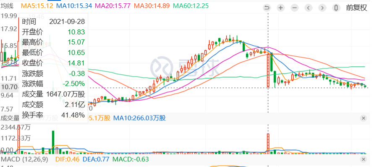
Task: Click the 2344.67万 volume axis label
Action: [16, 128]
